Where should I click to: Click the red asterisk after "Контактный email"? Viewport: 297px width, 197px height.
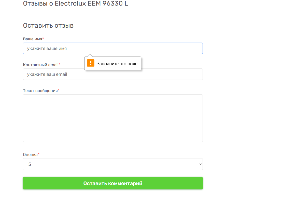click(60, 65)
